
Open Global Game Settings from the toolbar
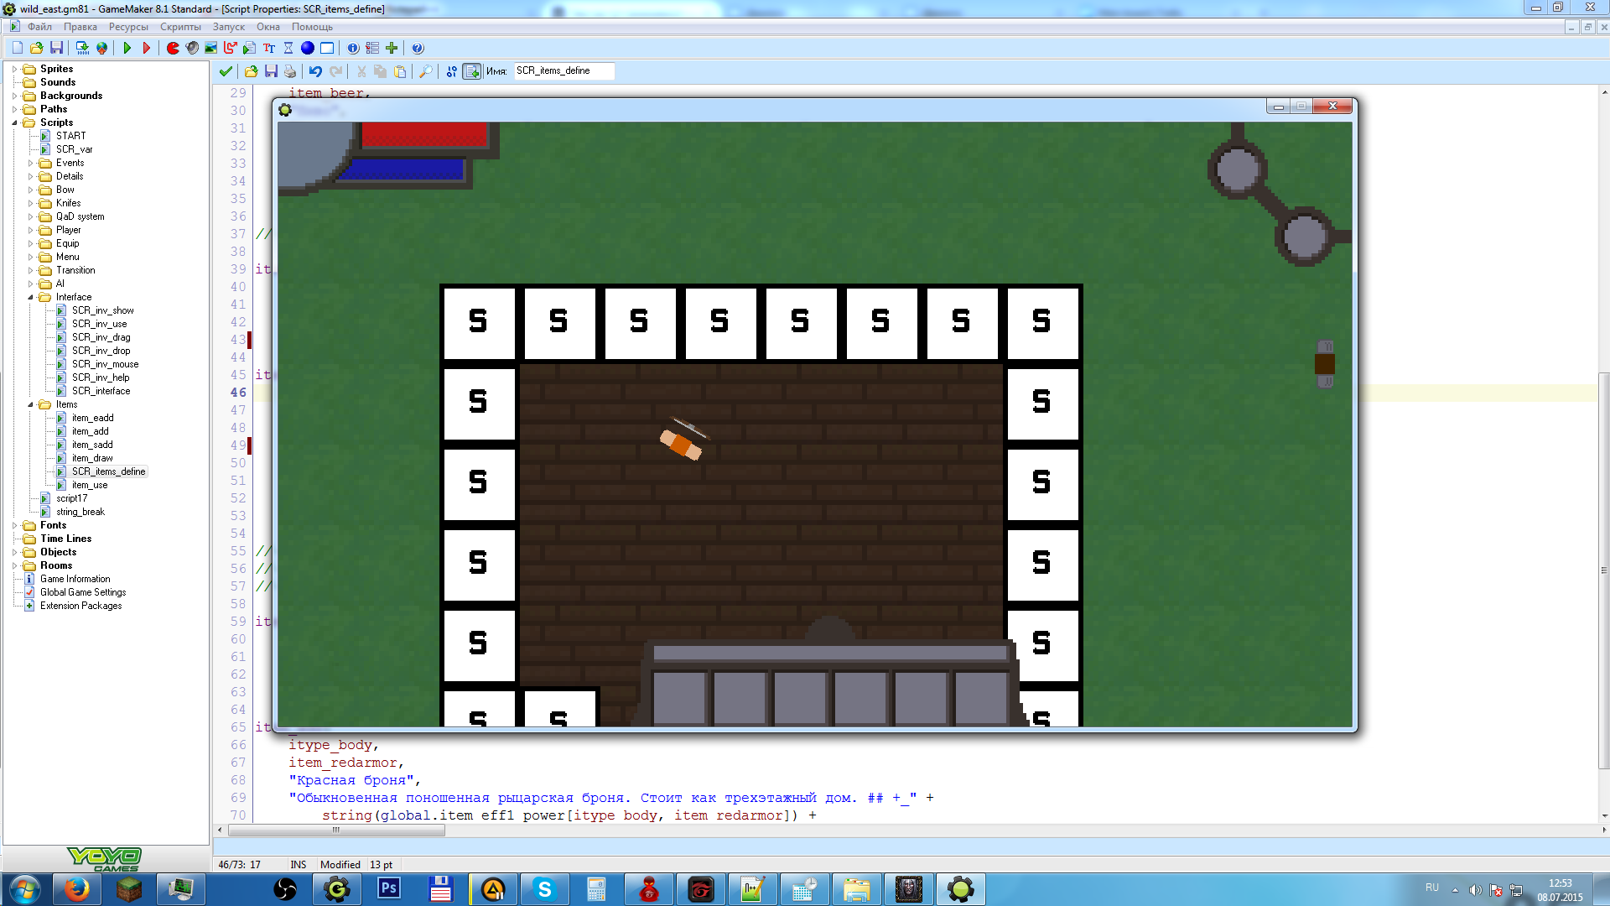click(372, 48)
